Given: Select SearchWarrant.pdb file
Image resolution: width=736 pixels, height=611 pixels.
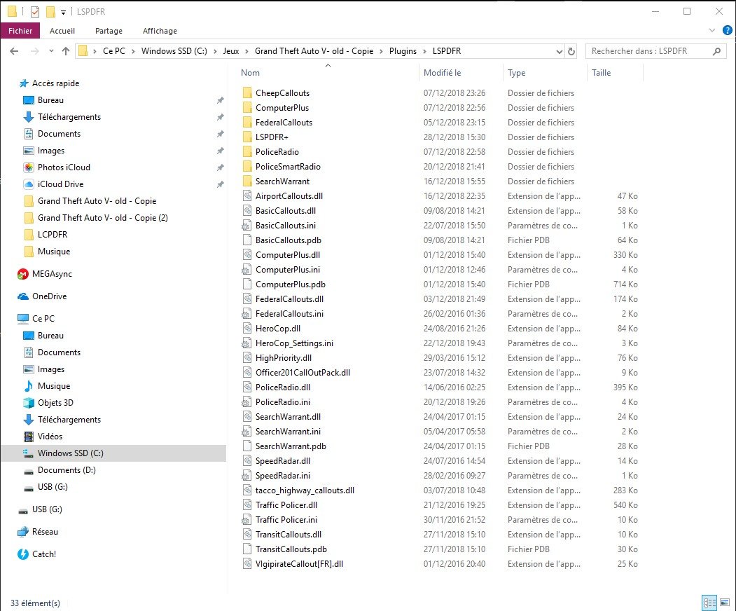Looking at the screenshot, I should [291, 446].
